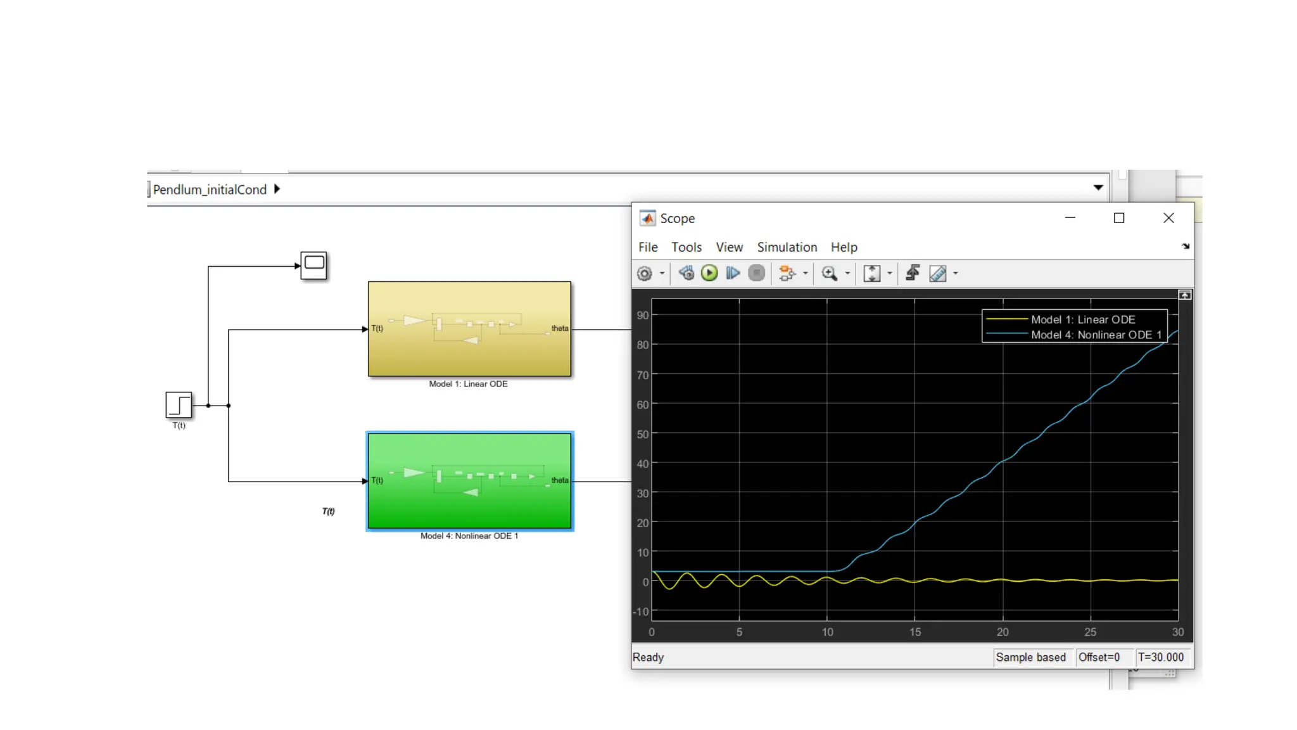This screenshot has height=730, width=1297.
Task: Click the Run simulation play button
Action: pyautogui.click(x=709, y=273)
